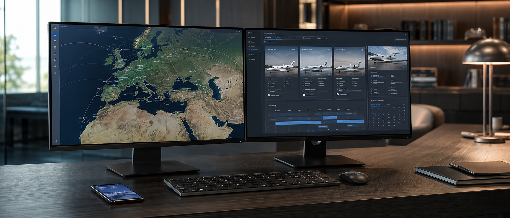The height and width of the screenshot is (218, 510).
Task: Click the topmost sidebar icon on the map monitor
Action: pyautogui.click(x=55, y=28)
